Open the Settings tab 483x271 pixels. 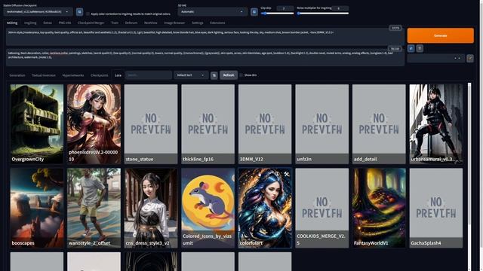click(198, 23)
